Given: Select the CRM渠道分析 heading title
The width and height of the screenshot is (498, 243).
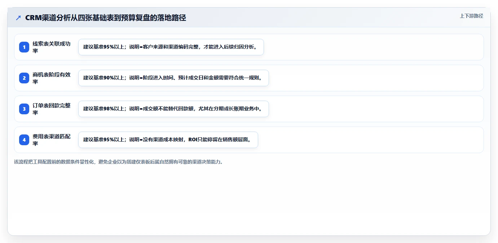Looking at the screenshot, I should (106, 18).
